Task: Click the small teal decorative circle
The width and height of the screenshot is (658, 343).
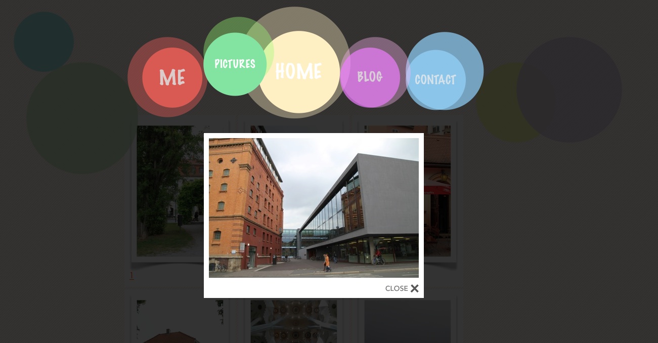Action: 43,41
